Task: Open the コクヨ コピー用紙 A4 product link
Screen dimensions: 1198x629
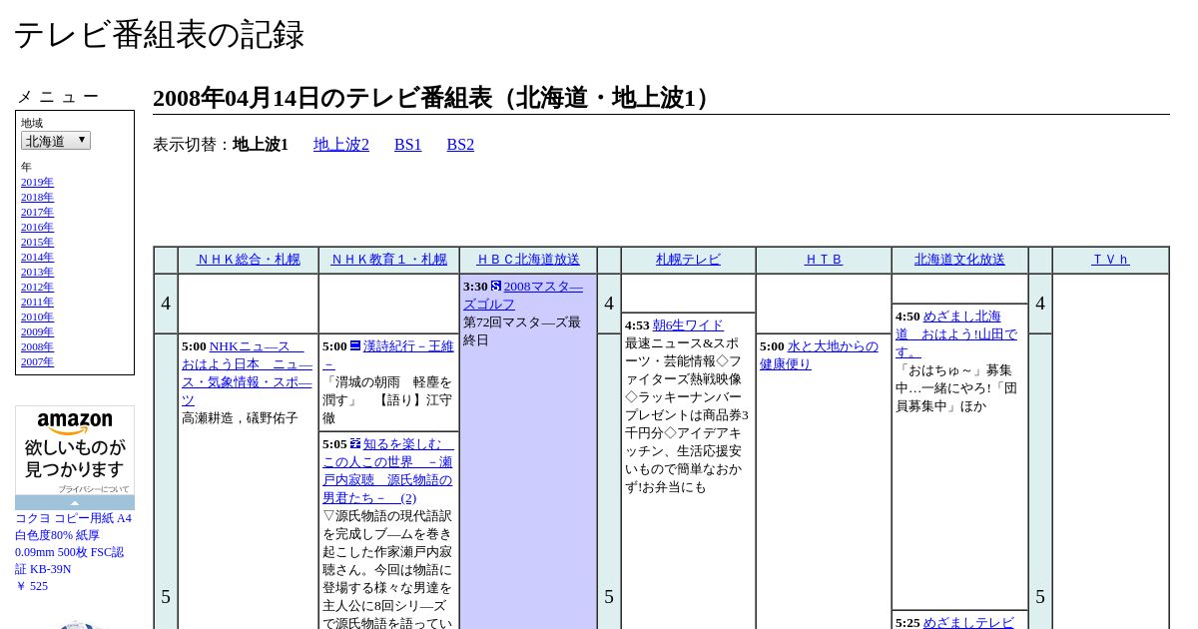Action: click(x=73, y=544)
